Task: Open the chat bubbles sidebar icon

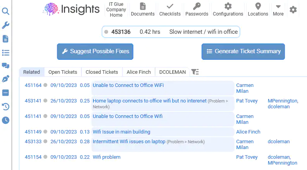Action: [x=5, y=66]
